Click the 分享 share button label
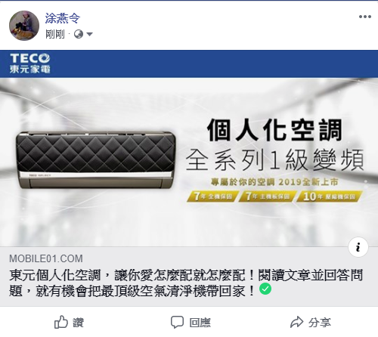The image size is (378, 337). click(x=320, y=323)
